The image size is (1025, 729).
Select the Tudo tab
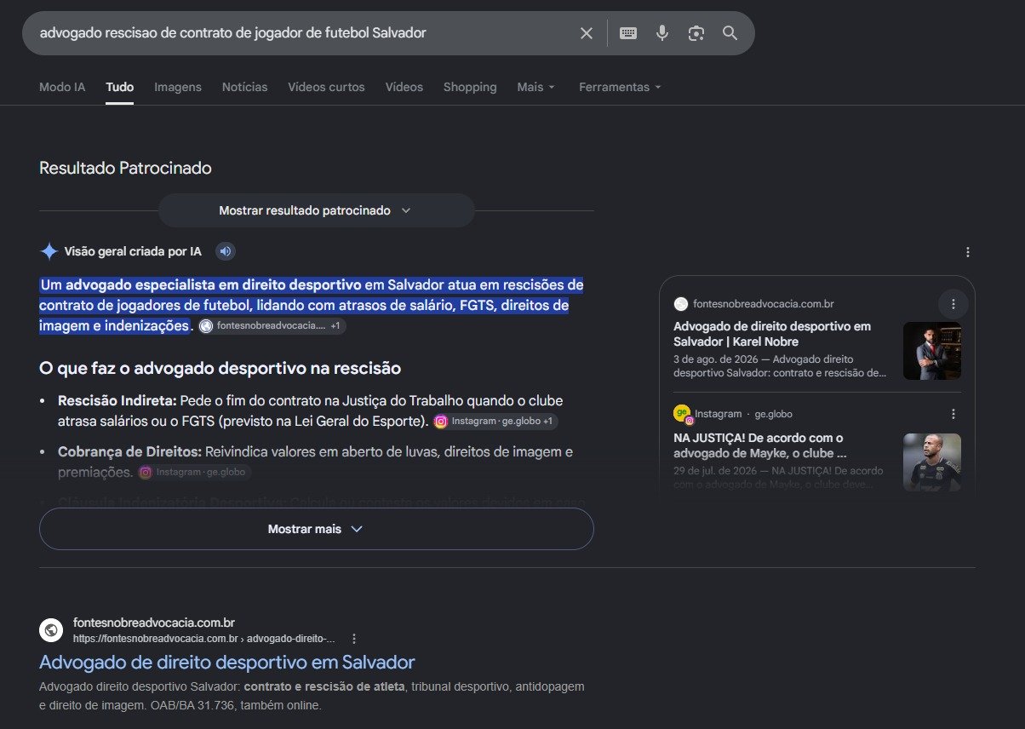click(x=120, y=87)
